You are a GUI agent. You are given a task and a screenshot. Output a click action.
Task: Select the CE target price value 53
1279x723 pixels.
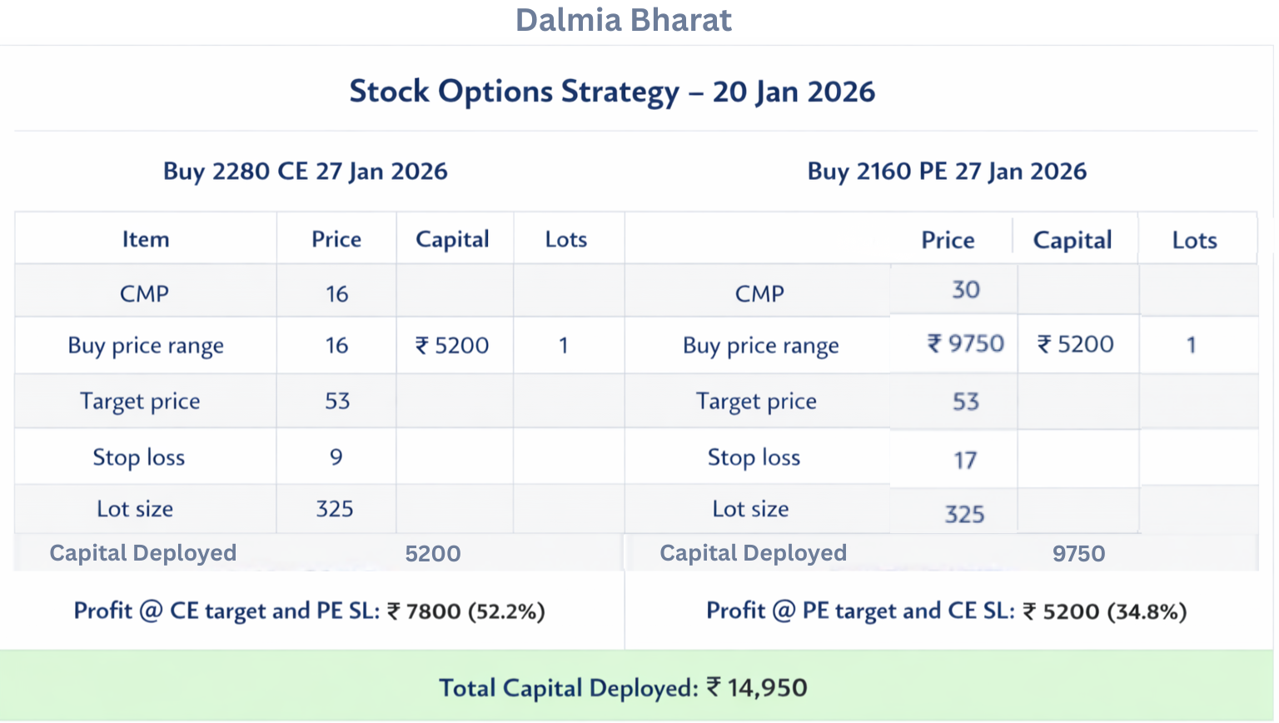click(337, 401)
